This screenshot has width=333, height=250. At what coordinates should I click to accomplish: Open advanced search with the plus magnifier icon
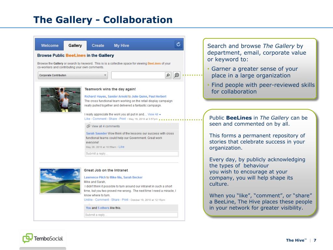pos(177,75)
